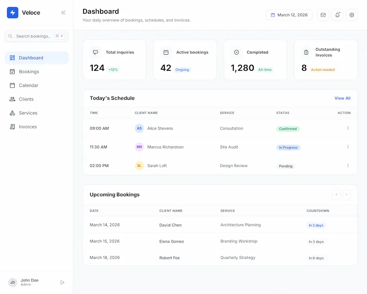The image size is (367, 294).
Task: Click the In 2 days countdown
Action: [x=316, y=225]
